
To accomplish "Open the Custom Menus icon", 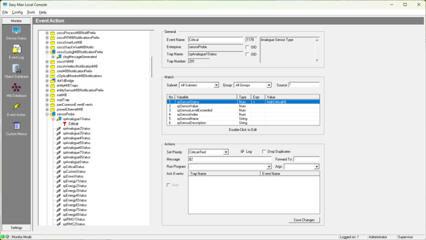I will [x=16, y=126].
